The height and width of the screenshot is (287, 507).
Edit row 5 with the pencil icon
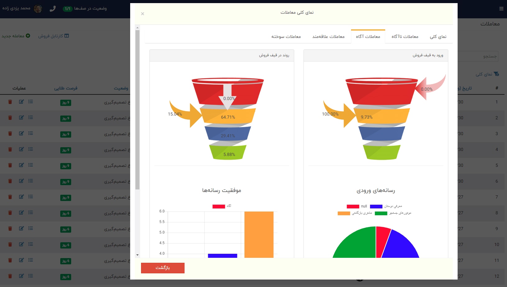[21, 165]
